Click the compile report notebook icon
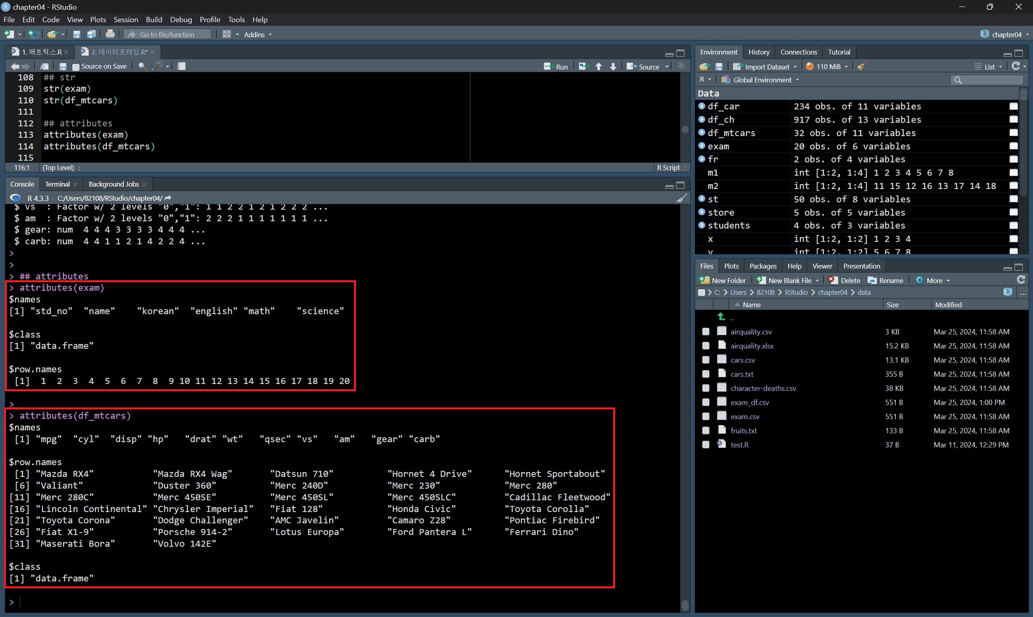The height and width of the screenshot is (617, 1033). pyautogui.click(x=182, y=66)
